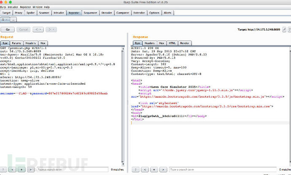The height and width of the screenshot is (175, 291).
Task: Open Repeater help question-mark icon next to target
Action: point(289,30)
